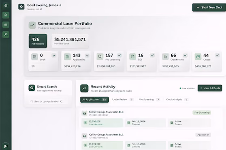Click the 426 Active Deals tile
The height and width of the screenshot is (150, 226).
(x=38, y=41)
